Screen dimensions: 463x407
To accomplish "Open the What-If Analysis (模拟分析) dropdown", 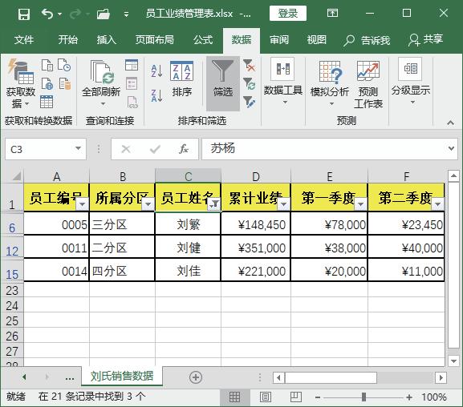I will click(330, 83).
